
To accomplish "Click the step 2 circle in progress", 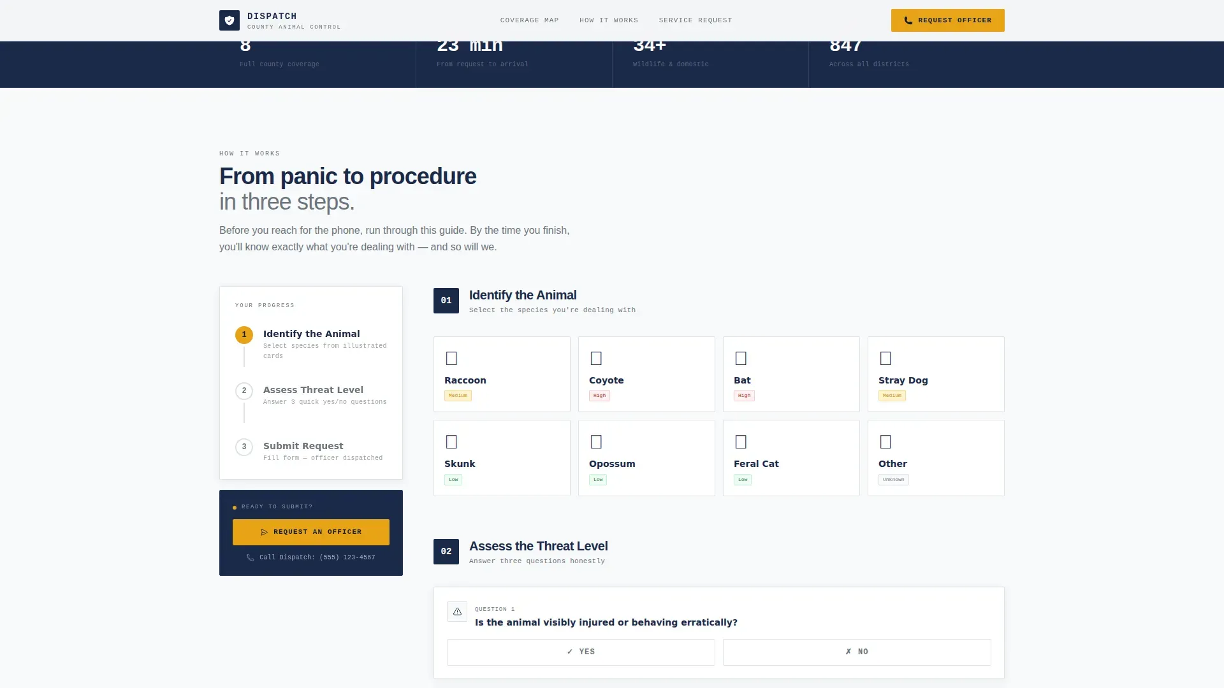I will point(244,391).
